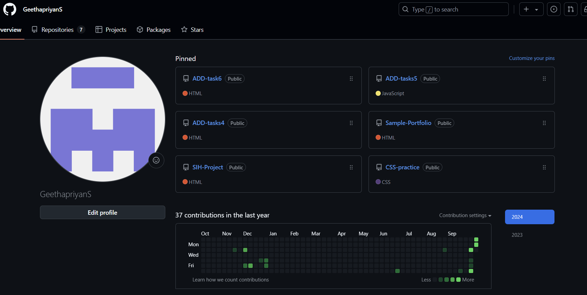Open the Stars tab label
This screenshot has height=295, width=587.
click(x=197, y=30)
